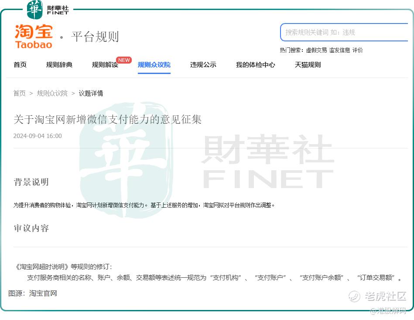414x320 pixels.
Task: Click the 《淘宝网超时说明》 rule text line
Action: 63,267
